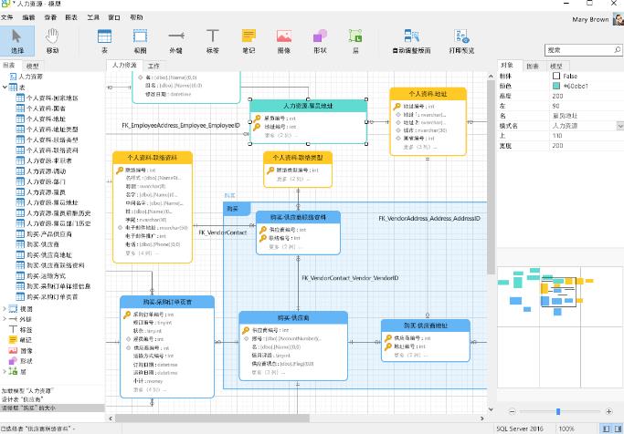
Task: Click vertical scrollbar of canvas
Action: (491, 177)
